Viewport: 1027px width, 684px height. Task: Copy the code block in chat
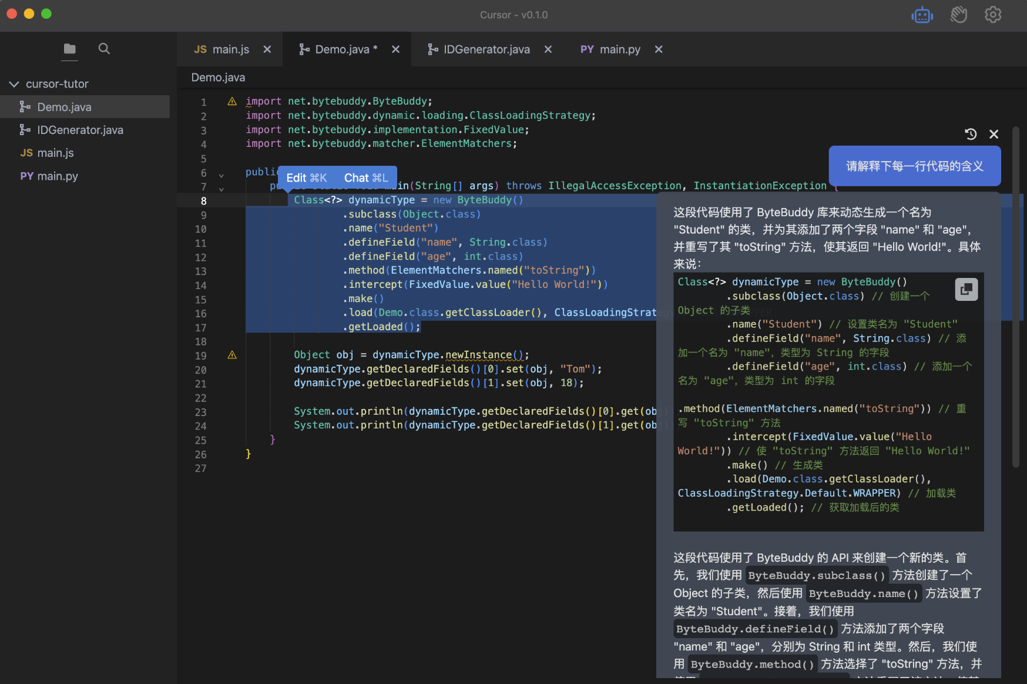click(x=966, y=289)
